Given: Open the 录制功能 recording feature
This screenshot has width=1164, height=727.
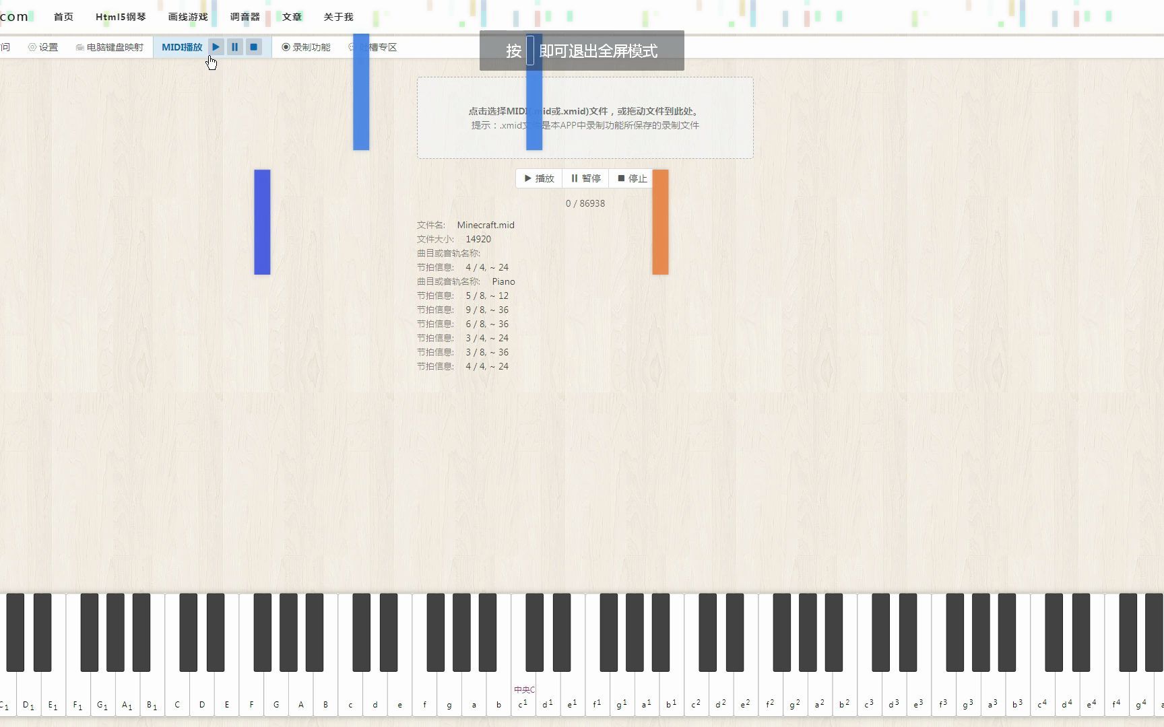Looking at the screenshot, I should (x=306, y=47).
